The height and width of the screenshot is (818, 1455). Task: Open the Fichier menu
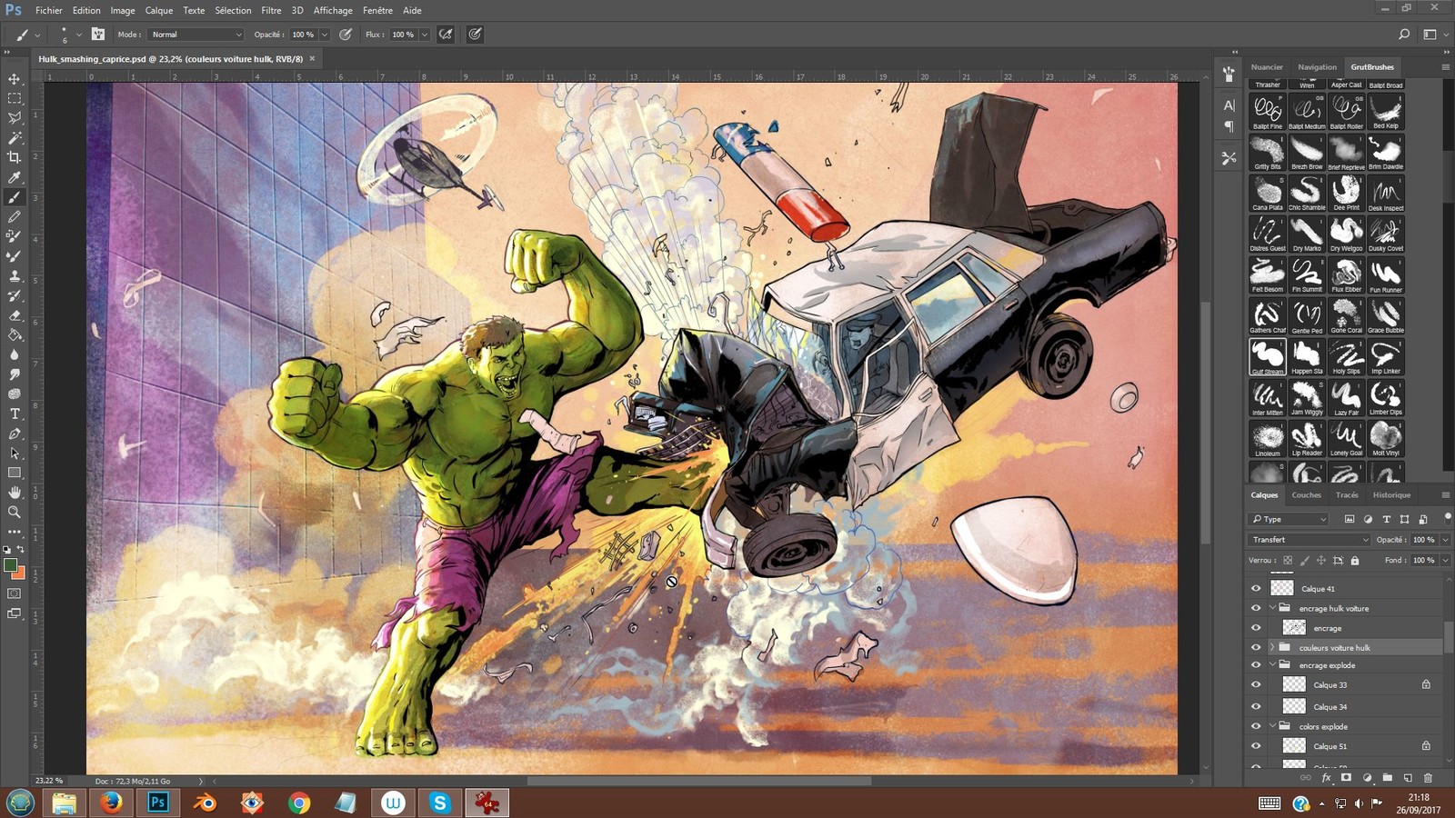click(x=49, y=11)
